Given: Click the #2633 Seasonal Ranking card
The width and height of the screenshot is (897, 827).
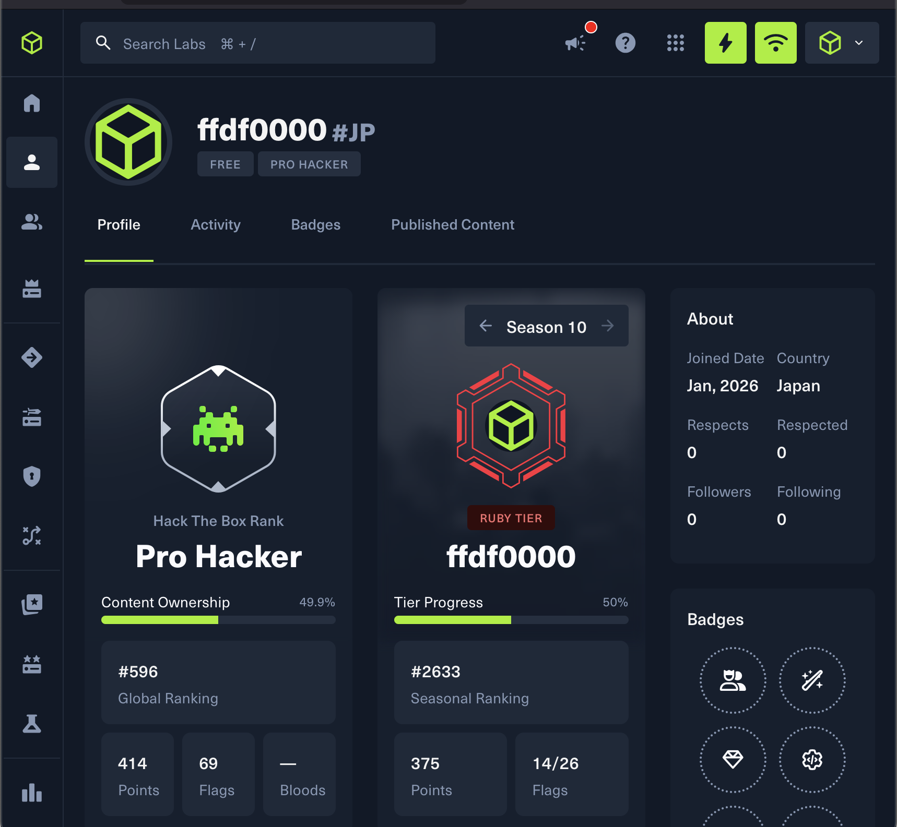Looking at the screenshot, I should point(511,682).
